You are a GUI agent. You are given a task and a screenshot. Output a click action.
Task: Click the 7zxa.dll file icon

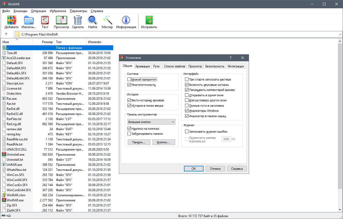4,53
